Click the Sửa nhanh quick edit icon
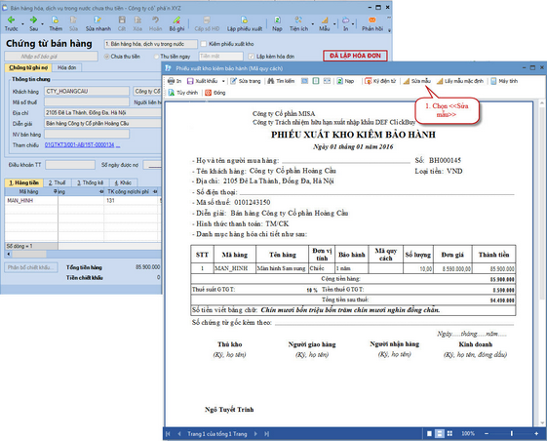 98,20
